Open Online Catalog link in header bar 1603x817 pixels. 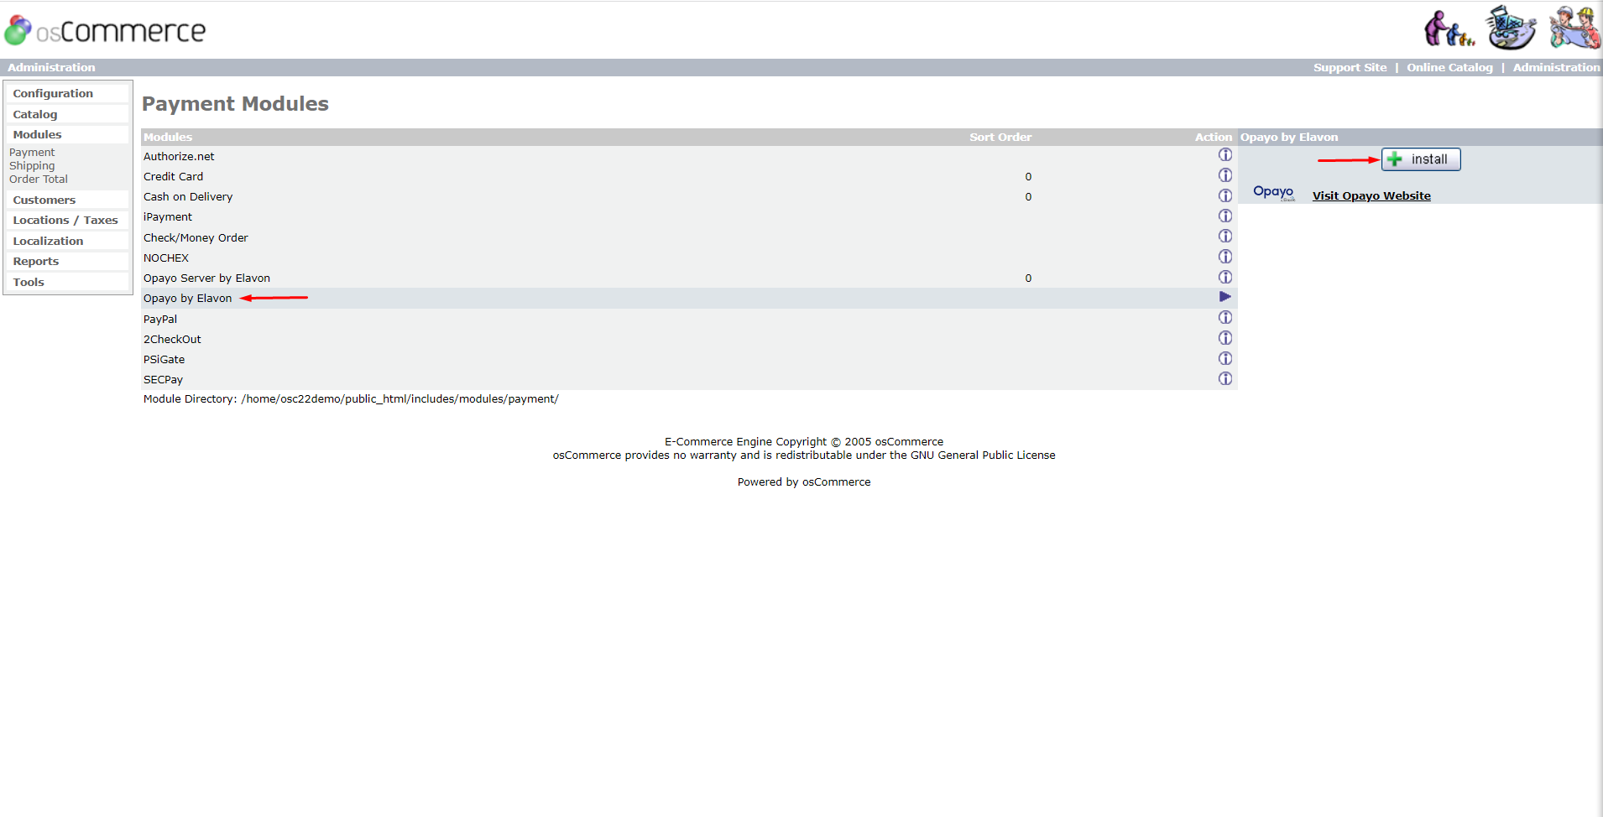(1449, 67)
